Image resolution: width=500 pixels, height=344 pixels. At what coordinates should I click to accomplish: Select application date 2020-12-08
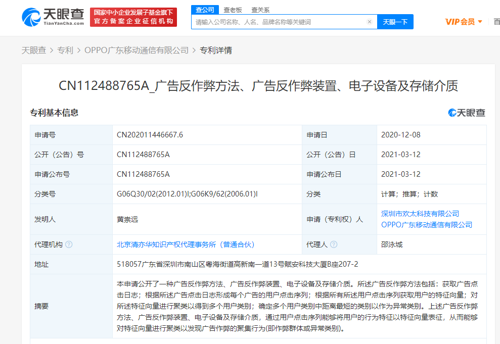click(x=401, y=135)
